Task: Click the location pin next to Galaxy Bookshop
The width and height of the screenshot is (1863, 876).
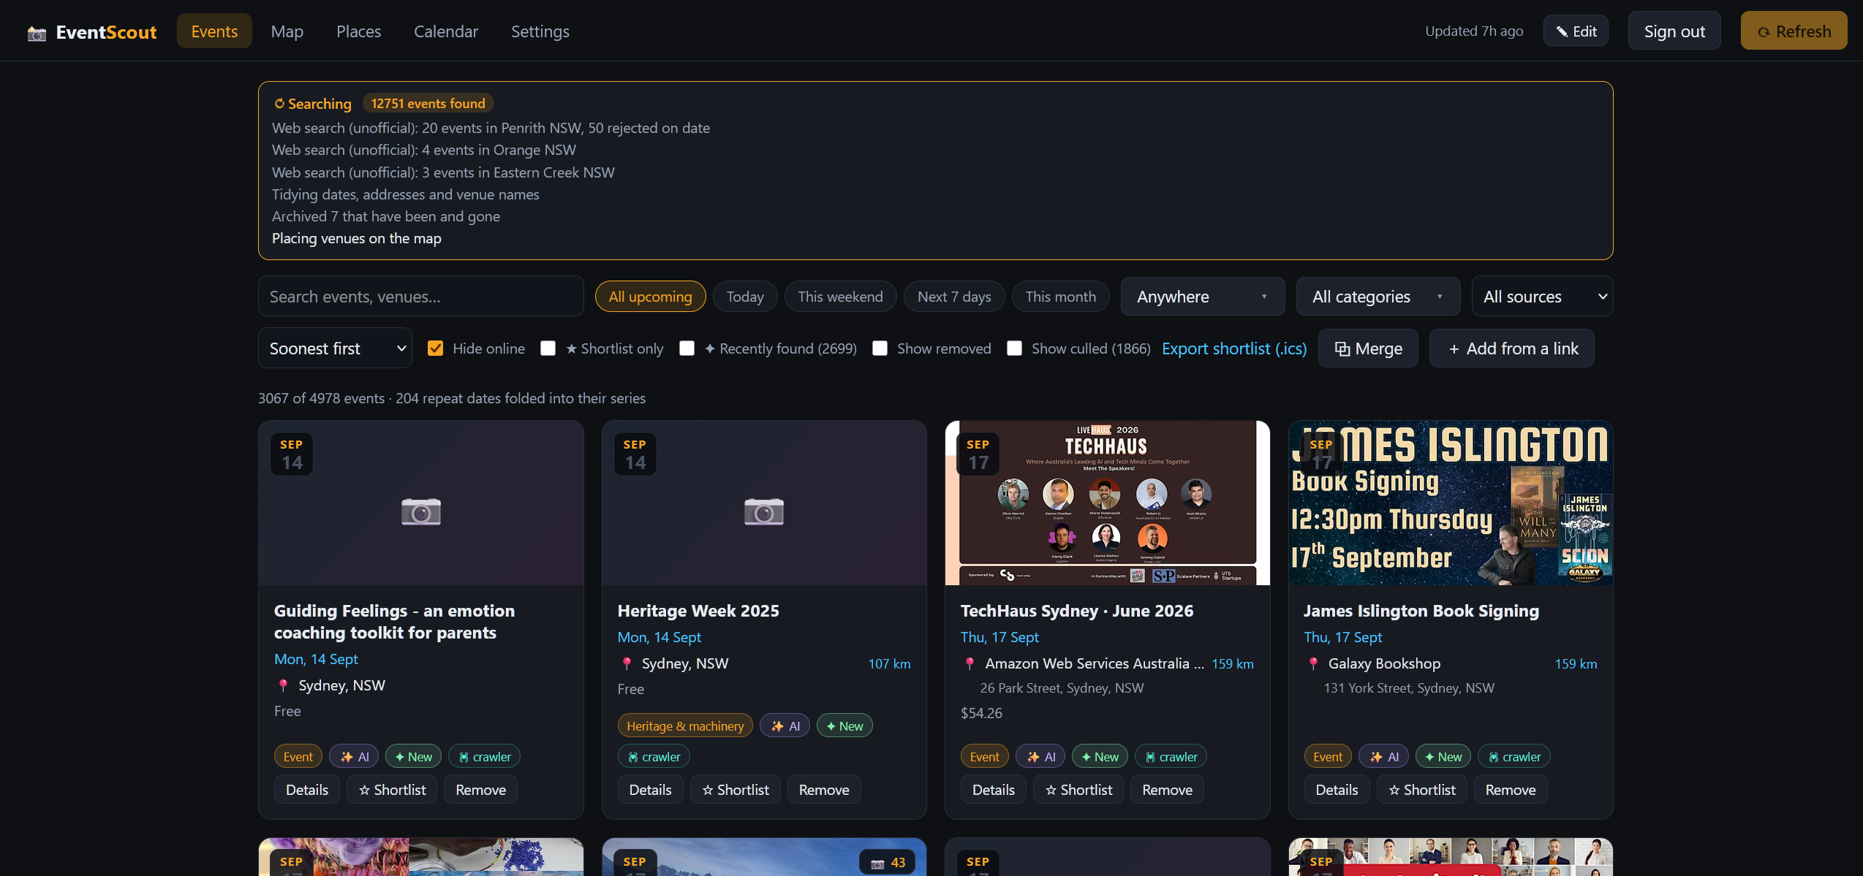Action: pyautogui.click(x=1313, y=663)
